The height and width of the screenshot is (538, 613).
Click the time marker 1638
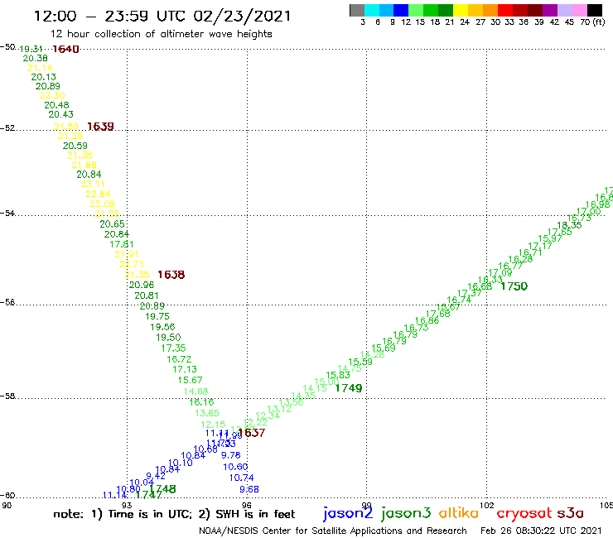coord(171,275)
